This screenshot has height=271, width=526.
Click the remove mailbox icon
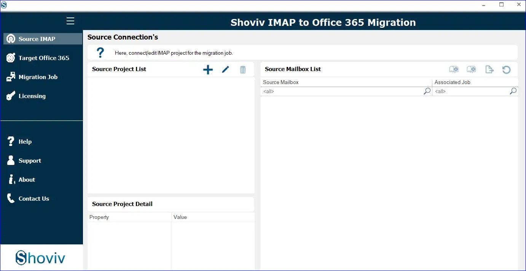[x=471, y=70]
